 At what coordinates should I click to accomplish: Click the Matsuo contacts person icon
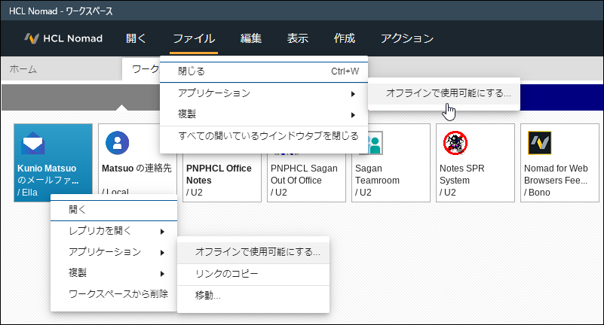[x=117, y=143]
